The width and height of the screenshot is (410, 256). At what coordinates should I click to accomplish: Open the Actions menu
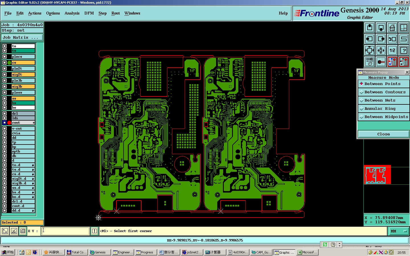[35, 13]
